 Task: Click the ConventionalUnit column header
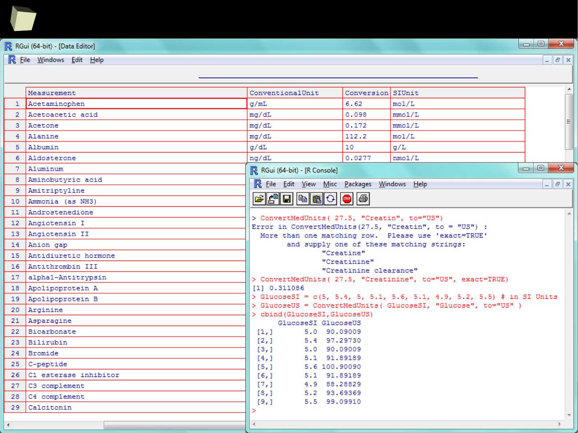(x=295, y=93)
